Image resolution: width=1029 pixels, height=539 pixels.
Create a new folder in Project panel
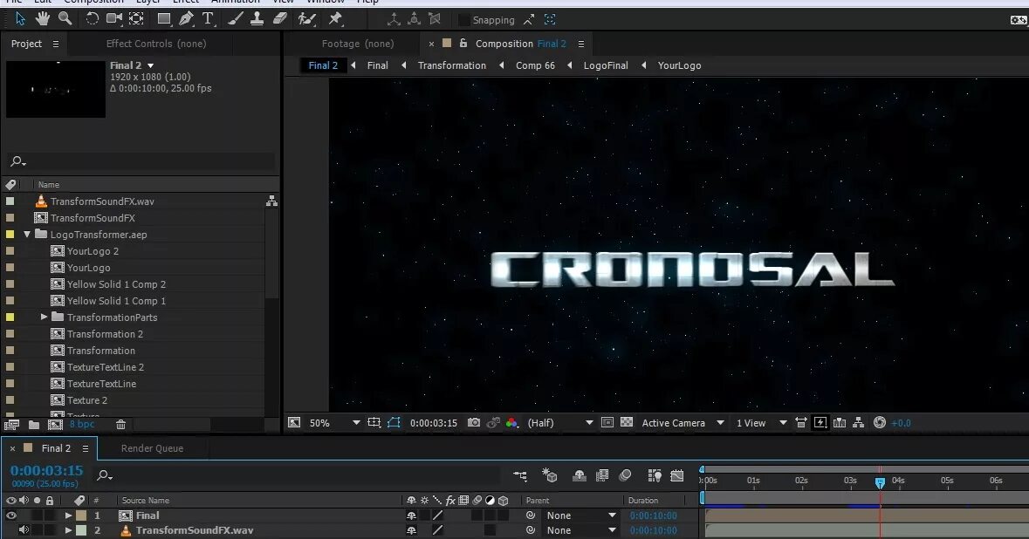(34, 425)
